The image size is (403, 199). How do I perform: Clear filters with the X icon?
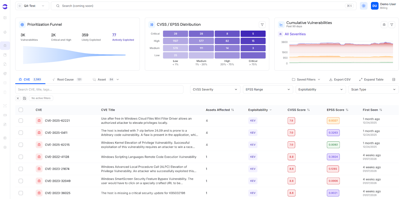18,98
